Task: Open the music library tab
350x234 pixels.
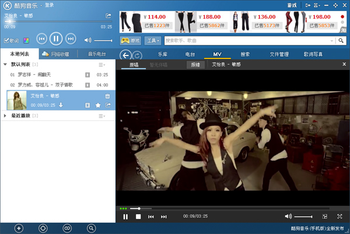Action: pos(163,54)
